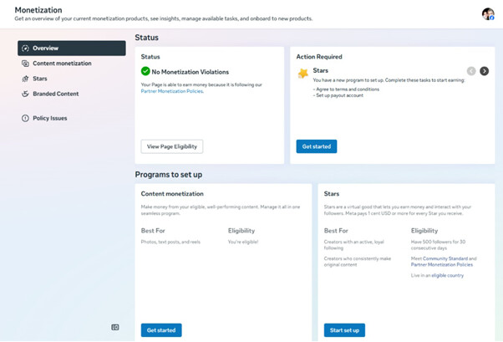Click the "You're eligible!" text

(243, 242)
